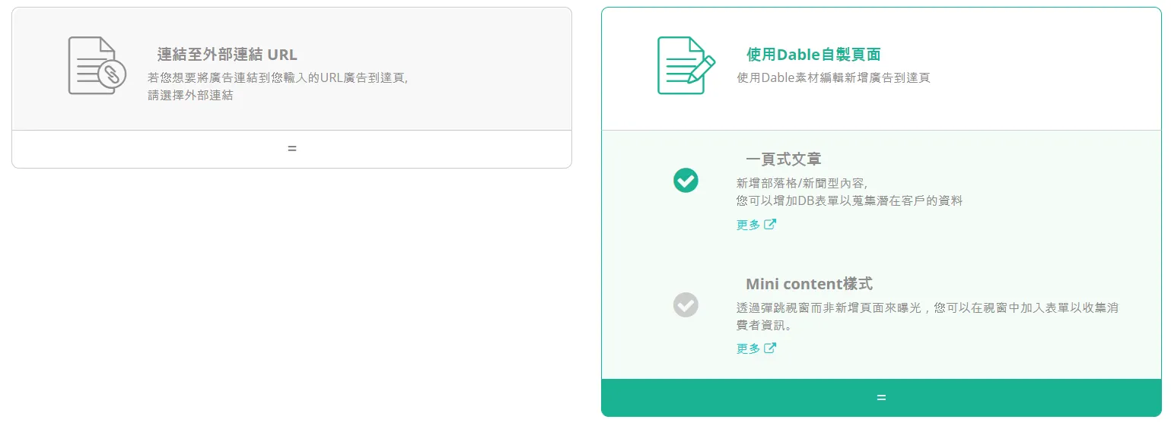Click the Mini content樣式 title
The image size is (1171, 429).
809,284
